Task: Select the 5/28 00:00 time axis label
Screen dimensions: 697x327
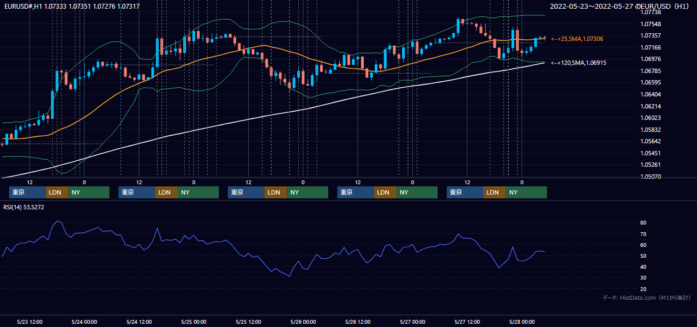Action: [x=522, y=322]
